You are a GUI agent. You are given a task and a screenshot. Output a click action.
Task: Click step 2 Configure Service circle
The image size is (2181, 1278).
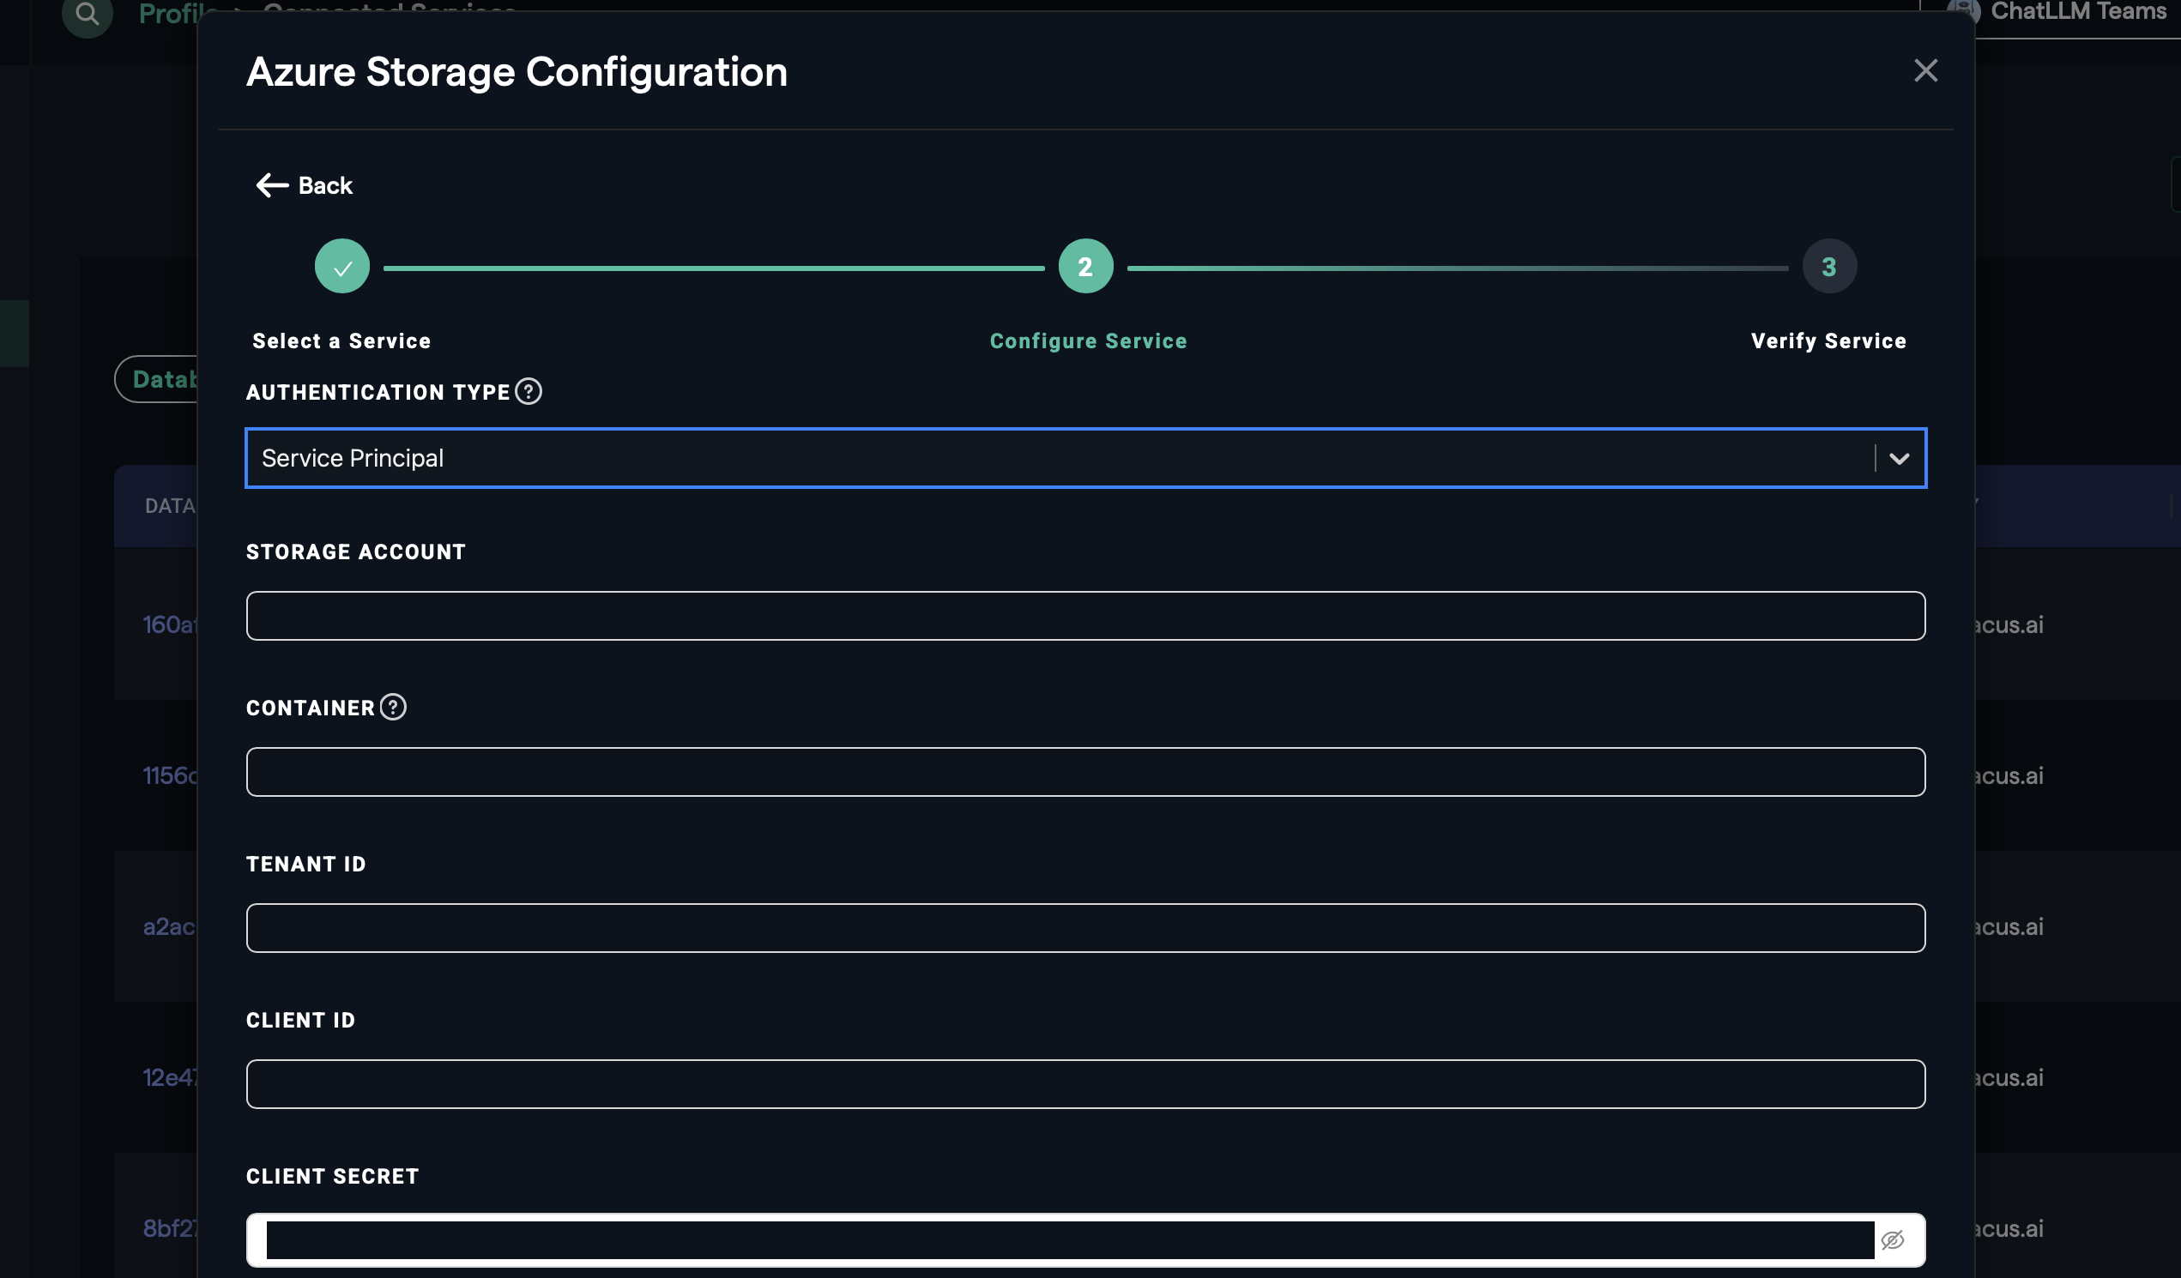click(x=1085, y=267)
